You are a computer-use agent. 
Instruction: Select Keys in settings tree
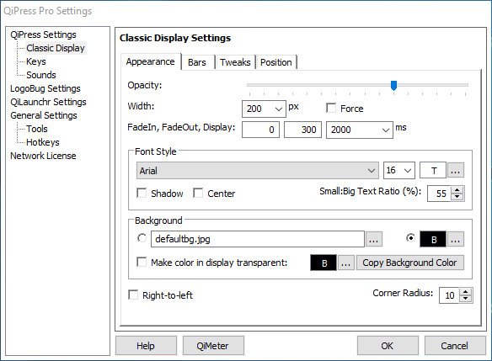[36, 61]
